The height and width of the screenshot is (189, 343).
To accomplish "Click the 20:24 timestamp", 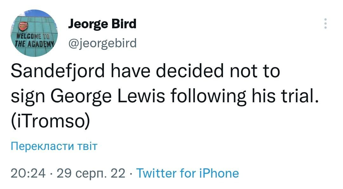I will 28,173.
